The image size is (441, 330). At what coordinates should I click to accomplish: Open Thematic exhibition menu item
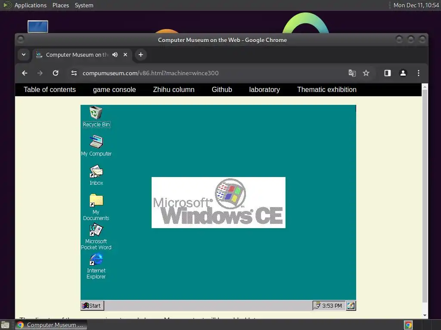coord(326,89)
